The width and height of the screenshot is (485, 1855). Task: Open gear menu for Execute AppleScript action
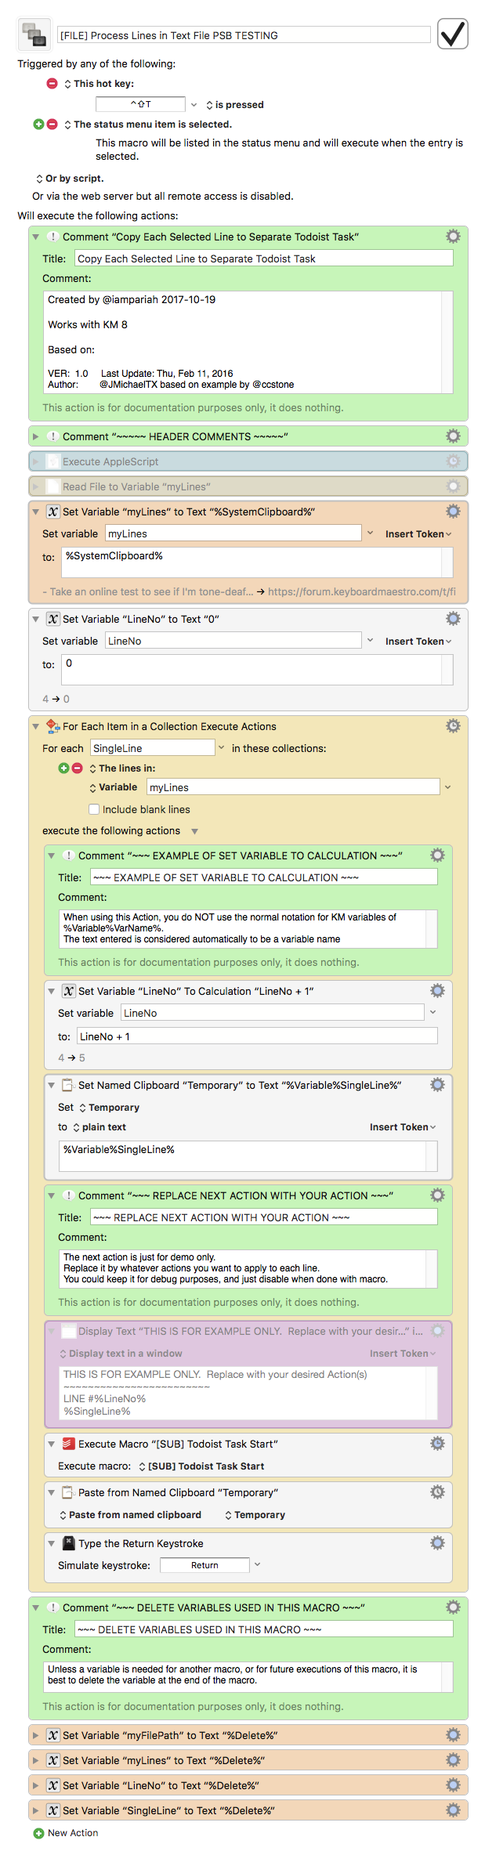coord(453,461)
